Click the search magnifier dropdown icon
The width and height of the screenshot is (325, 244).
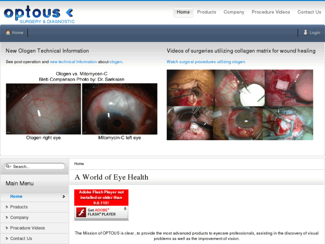click(x=8, y=166)
